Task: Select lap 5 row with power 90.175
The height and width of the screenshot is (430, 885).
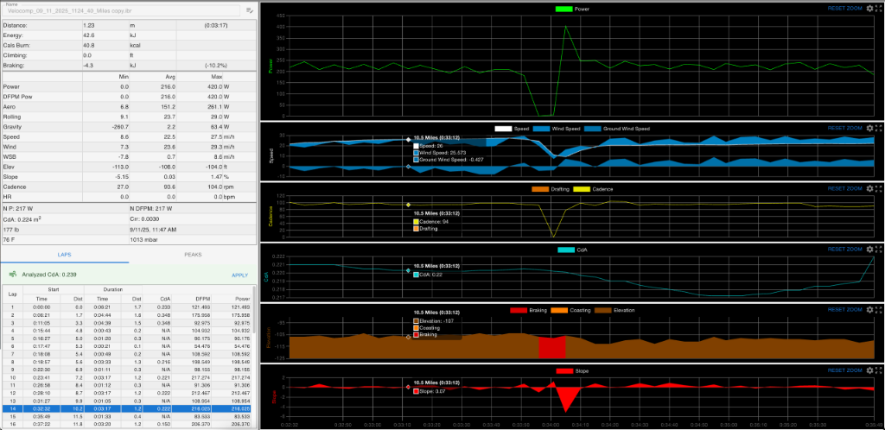Action: pos(126,338)
